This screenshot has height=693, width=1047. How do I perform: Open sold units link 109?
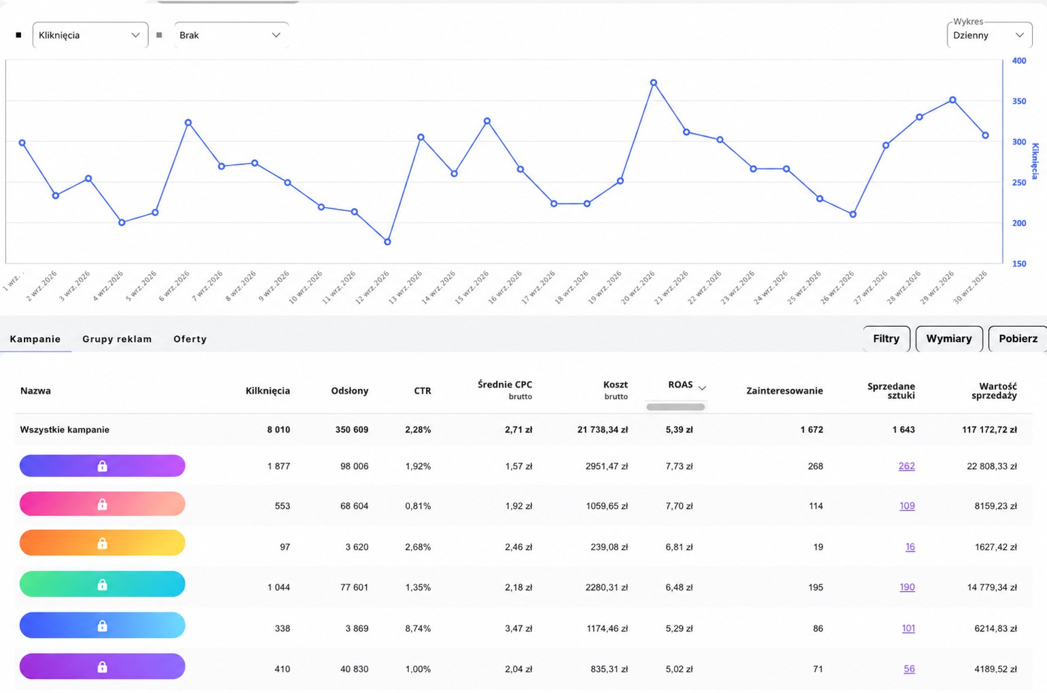[x=907, y=506]
